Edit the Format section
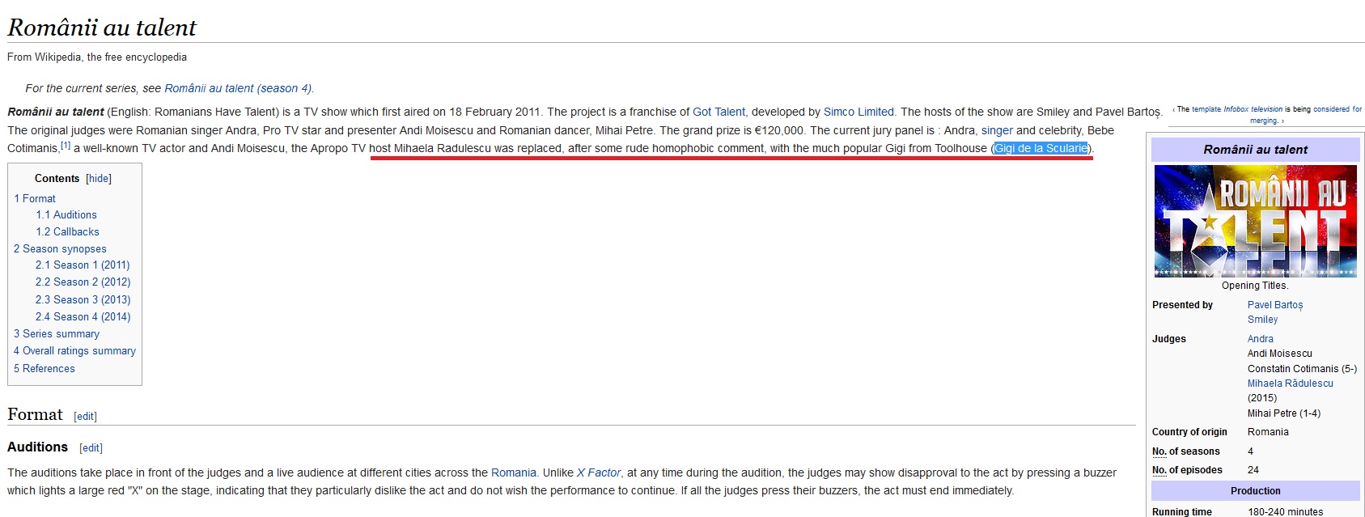Screen dimensions: 1365x517 pyautogui.click(x=85, y=417)
